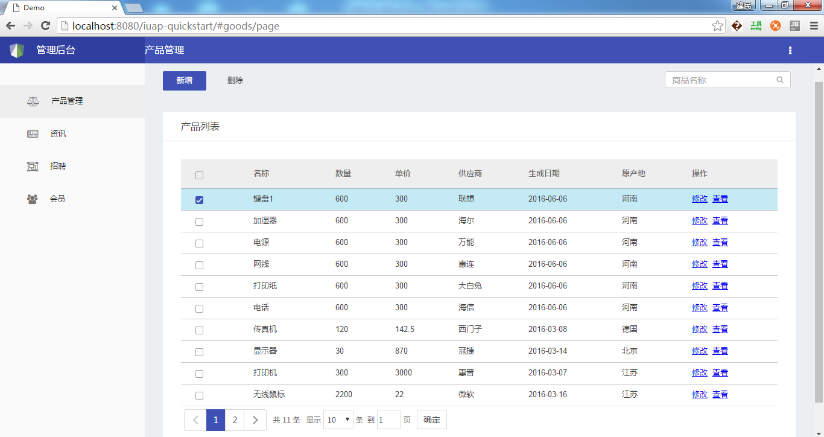Focus the 商品名称 search field
The image size is (824, 437).
click(x=721, y=80)
